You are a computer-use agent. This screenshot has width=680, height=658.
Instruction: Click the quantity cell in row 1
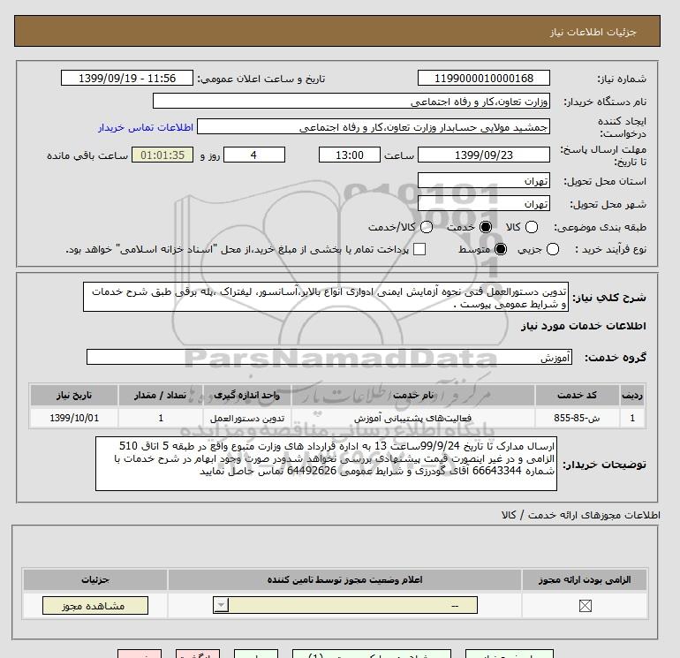point(161,418)
